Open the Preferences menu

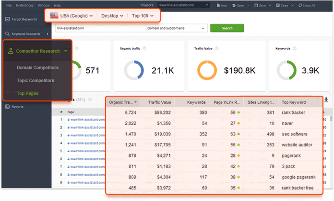point(25,5)
